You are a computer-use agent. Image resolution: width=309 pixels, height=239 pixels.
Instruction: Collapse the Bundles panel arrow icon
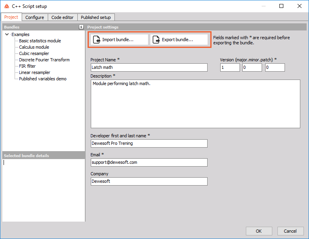81,27
